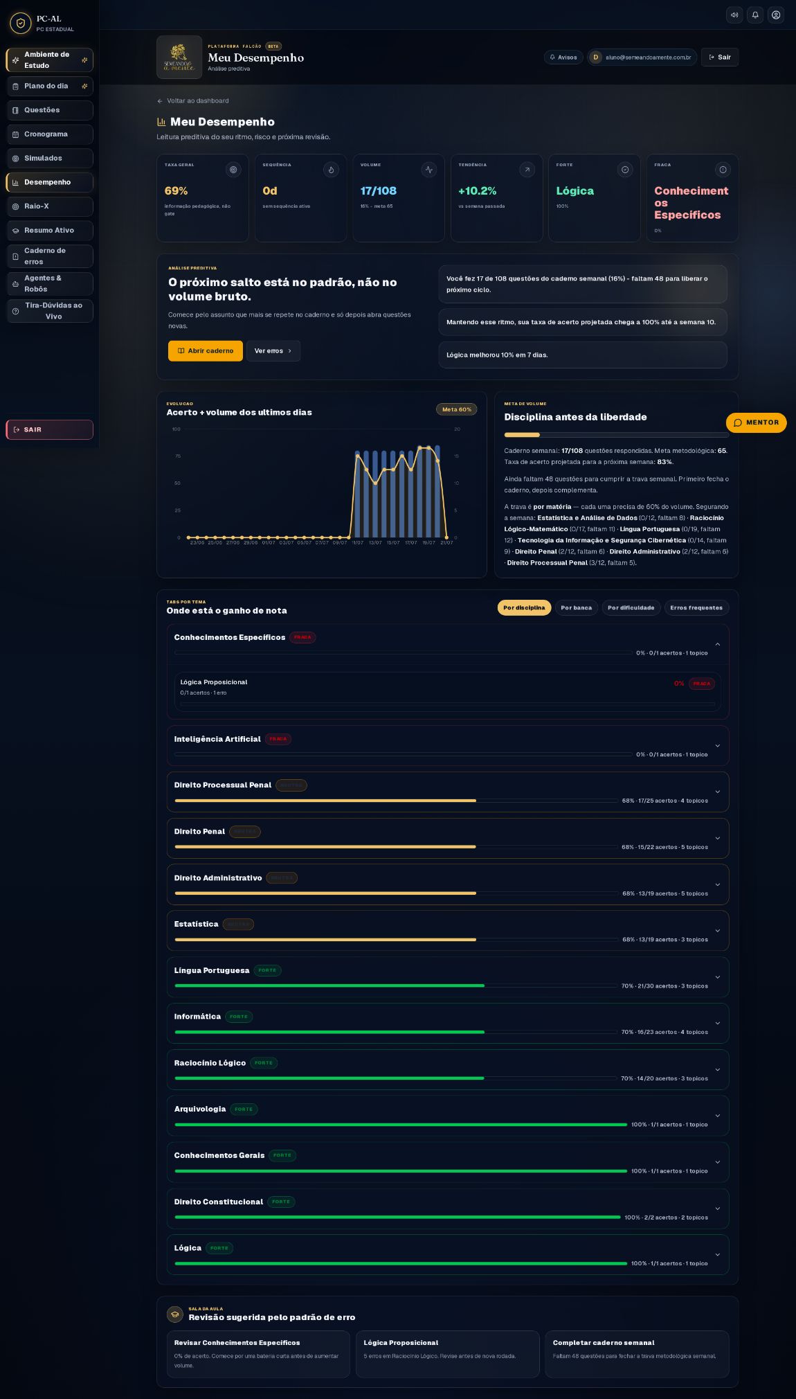The width and height of the screenshot is (796, 1399).
Task: Switch to the Erros frequentes filter
Action: tap(696, 607)
